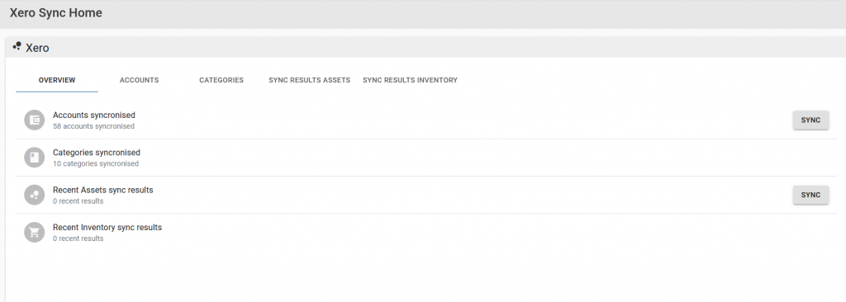Switch to Sync Results Inventory tab
The image size is (846, 302).
point(410,80)
